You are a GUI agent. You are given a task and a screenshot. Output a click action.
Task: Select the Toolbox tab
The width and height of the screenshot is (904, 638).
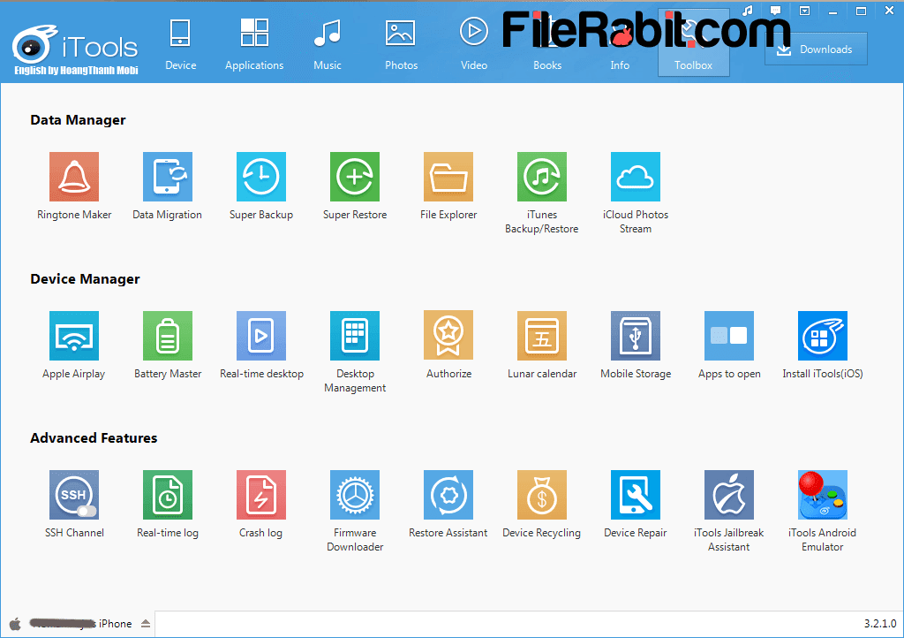[x=694, y=44]
